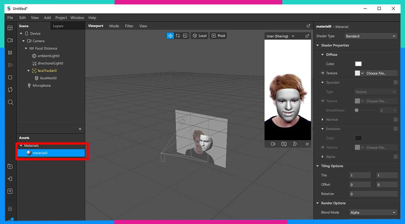Open the User (Sharing) simulator dropdown
The width and height of the screenshot is (405, 224).
coord(281,36)
